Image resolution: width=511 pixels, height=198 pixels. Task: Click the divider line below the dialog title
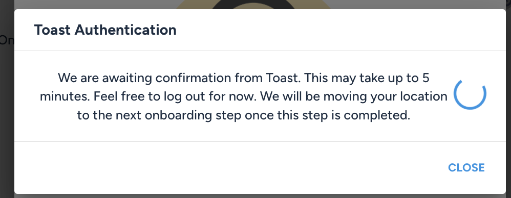(x=260, y=51)
